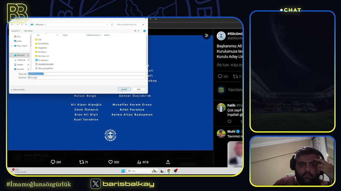Open the Gücümüz Sevdamız profile avatar

pos(221,36)
